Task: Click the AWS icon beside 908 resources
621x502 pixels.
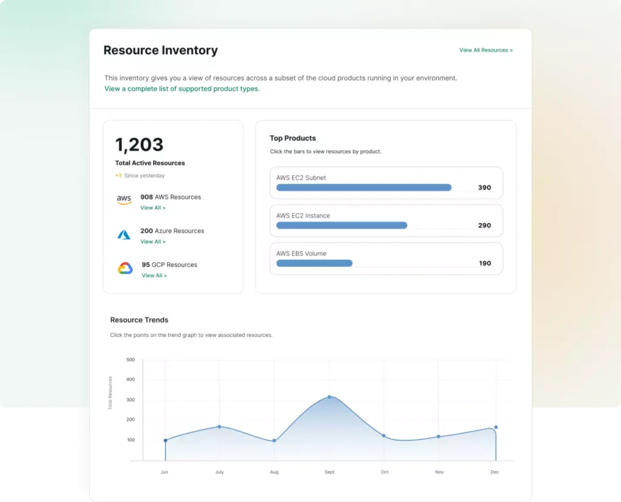Action: (x=124, y=199)
